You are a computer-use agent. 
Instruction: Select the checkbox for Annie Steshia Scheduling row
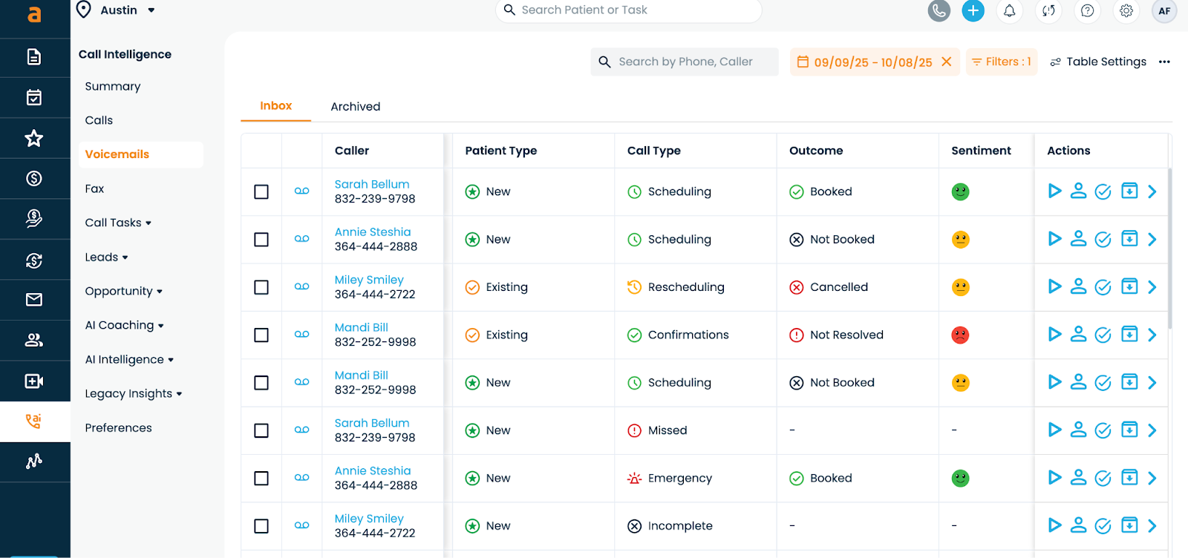click(x=261, y=240)
